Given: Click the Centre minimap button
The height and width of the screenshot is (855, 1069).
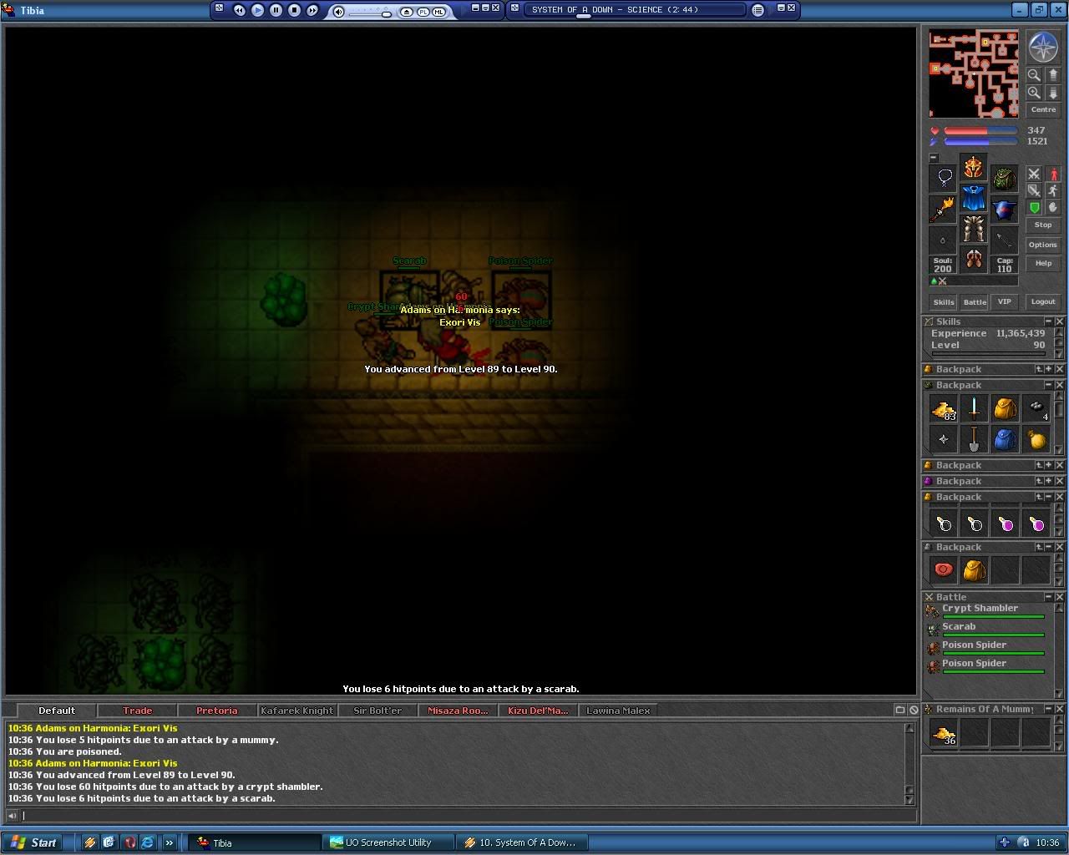Looking at the screenshot, I should (x=1043, y=109).
